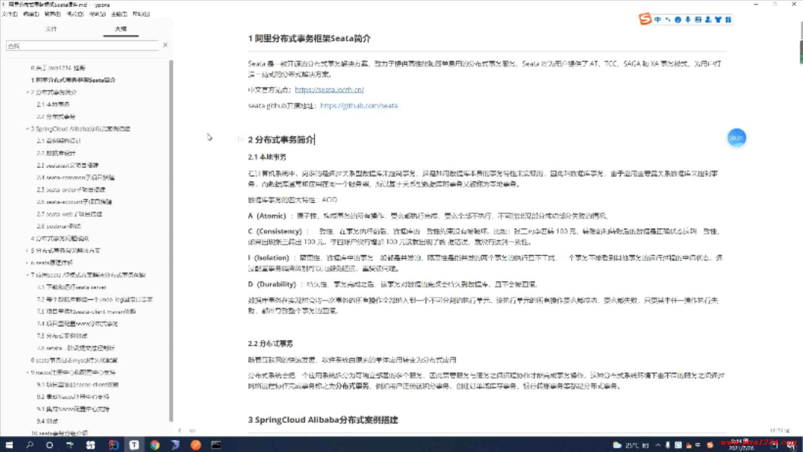Click the weather icon in the taskbar
Screen dimensions: 803x452
(x=617, y=445)
